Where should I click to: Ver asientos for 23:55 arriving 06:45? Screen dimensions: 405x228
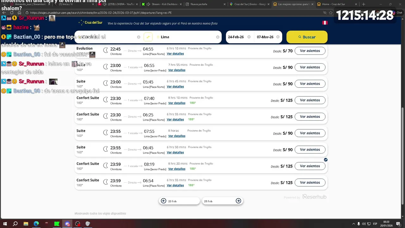[310, 149]
